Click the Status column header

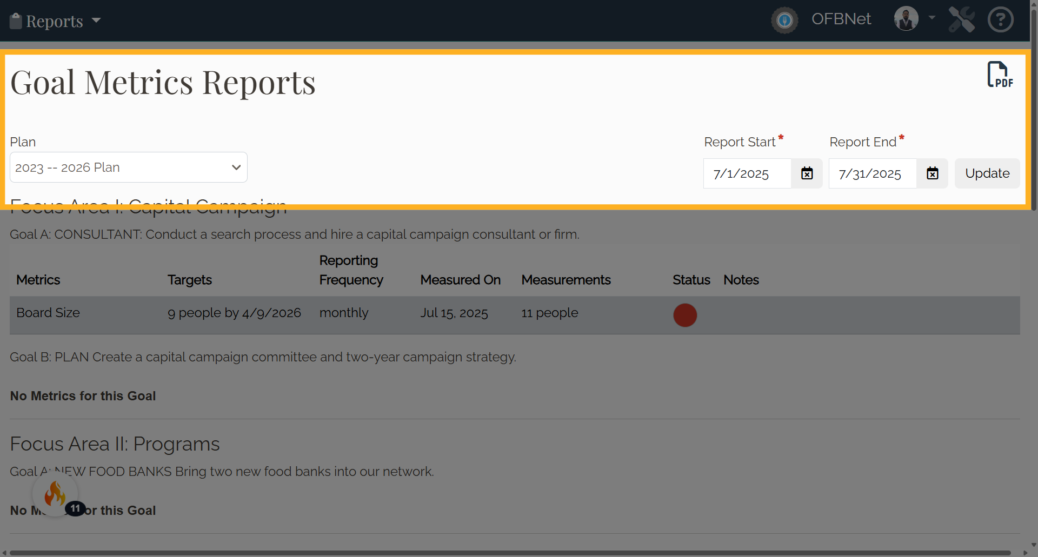click(691, 280)
